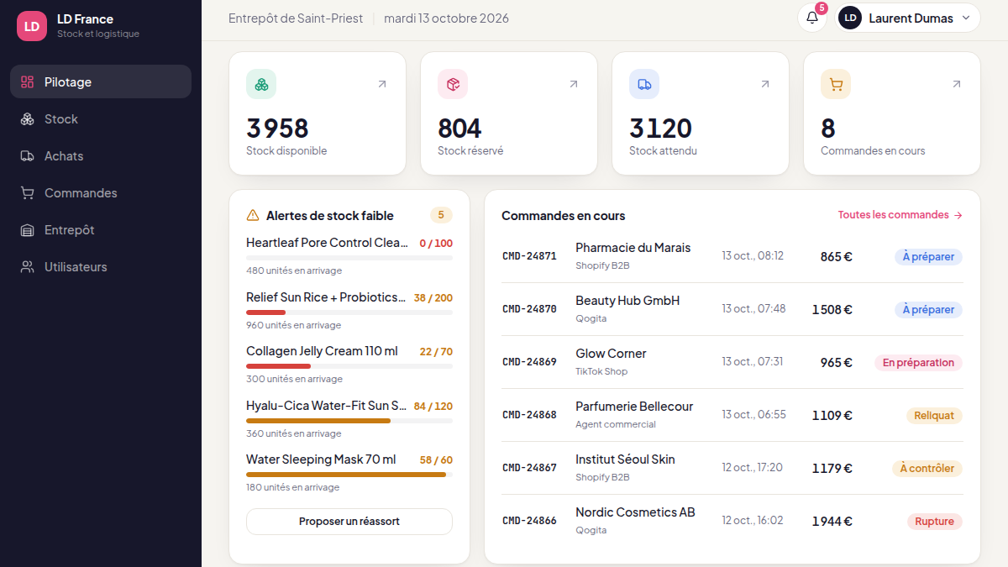Follow the Toutes les commandes link
This screenshot has height=567, width=1008.
click(x=900, y=215)
